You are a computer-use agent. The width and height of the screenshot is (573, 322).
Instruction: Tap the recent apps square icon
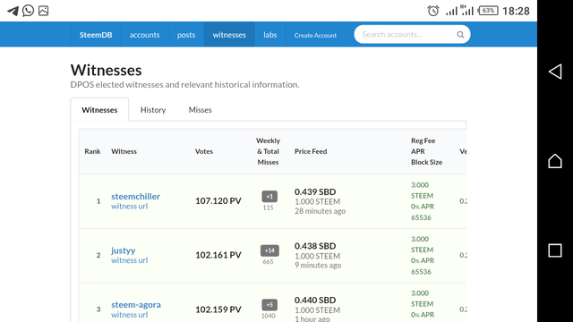tap(555, 250)
